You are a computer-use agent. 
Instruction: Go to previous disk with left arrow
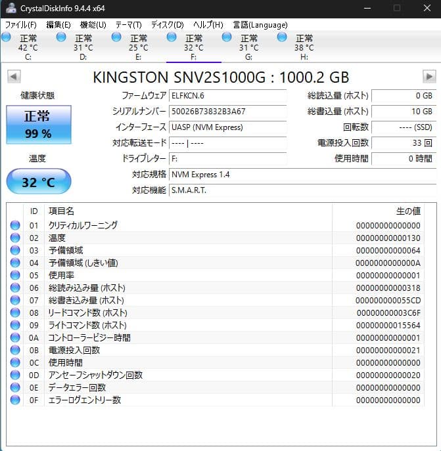point(14,77)
